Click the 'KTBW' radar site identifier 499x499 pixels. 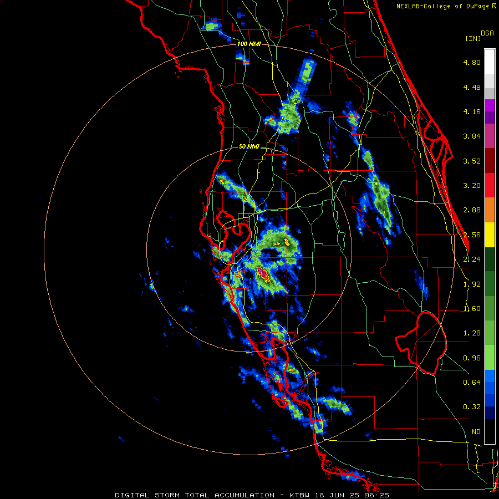(x=299, y=495)
